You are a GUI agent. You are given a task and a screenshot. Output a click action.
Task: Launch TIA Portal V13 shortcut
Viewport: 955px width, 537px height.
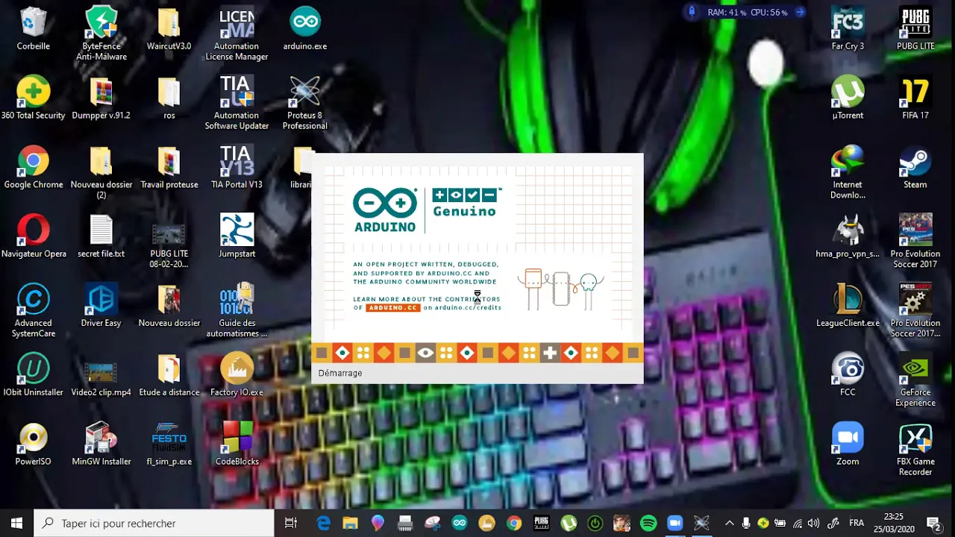[237, 167]
